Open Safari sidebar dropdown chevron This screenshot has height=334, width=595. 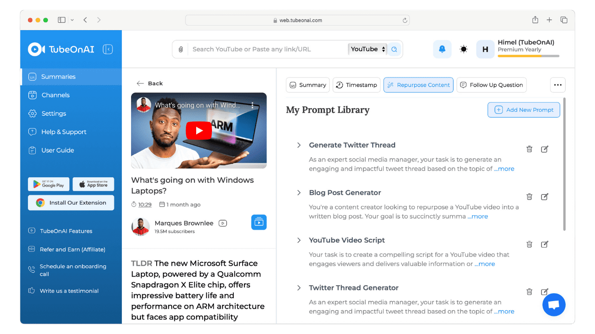[72, 20]
